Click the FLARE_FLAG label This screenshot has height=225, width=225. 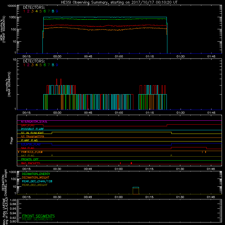coord(29,140)
